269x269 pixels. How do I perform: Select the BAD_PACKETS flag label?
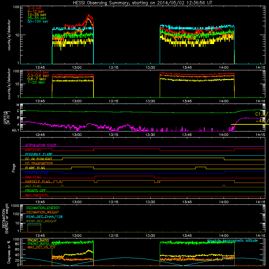36,195
